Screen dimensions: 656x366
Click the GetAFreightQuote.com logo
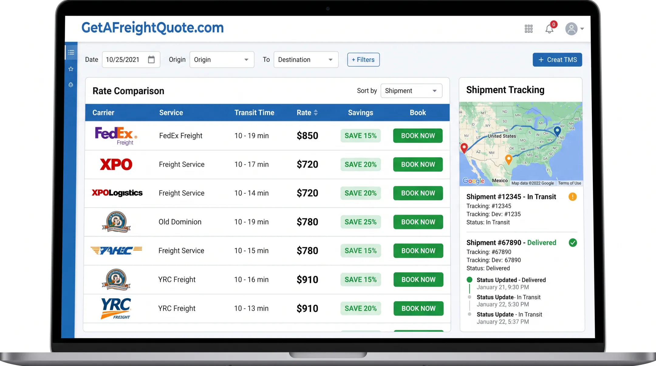[152, 28]
